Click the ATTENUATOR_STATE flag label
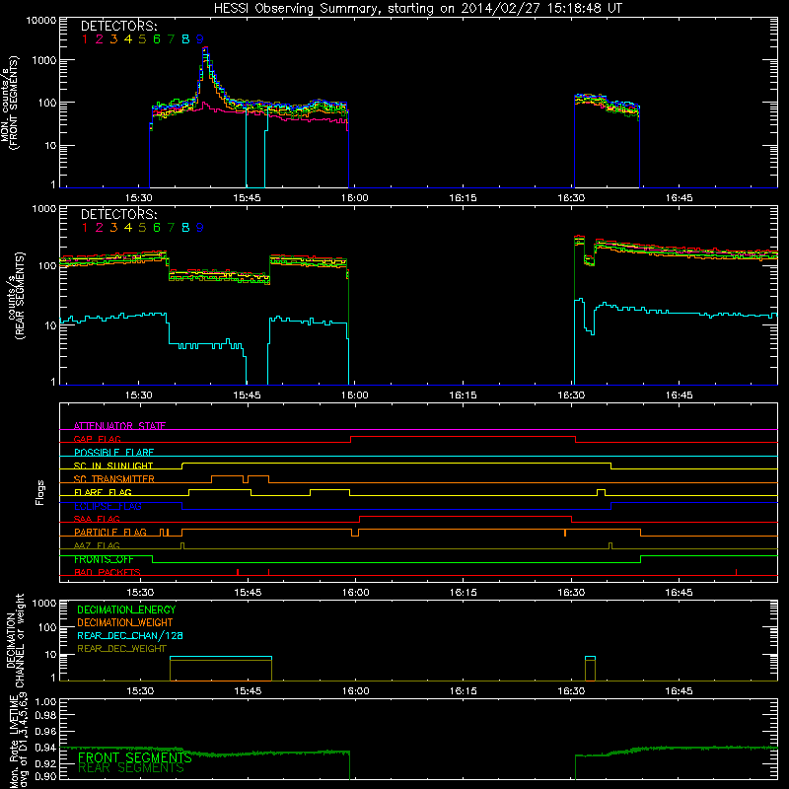The image size is (789, 789). 119,426
